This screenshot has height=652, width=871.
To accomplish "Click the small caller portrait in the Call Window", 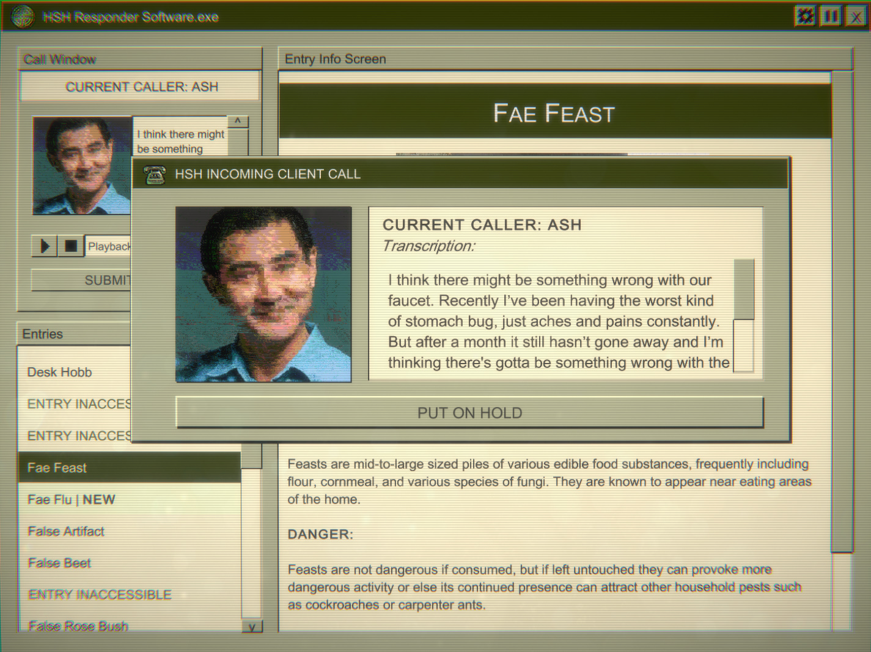I will [82, 166].
